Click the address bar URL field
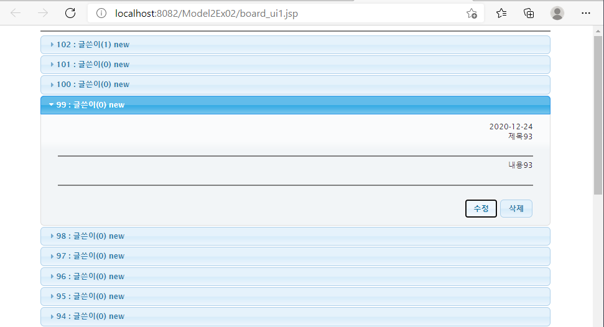604x327 pixels. pyautogui.click(x=285, y=14)
